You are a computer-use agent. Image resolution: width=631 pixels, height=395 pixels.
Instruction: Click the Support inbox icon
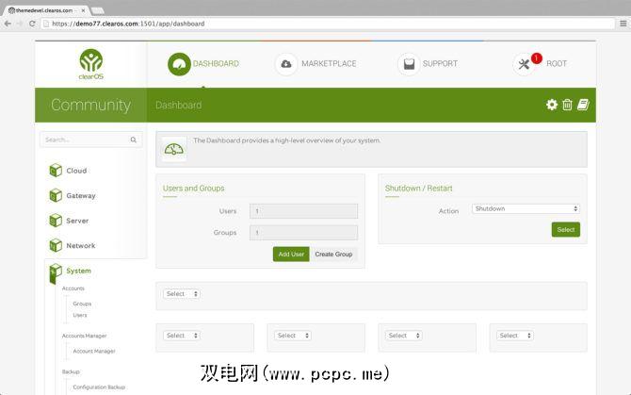click(x=409, y=63)
